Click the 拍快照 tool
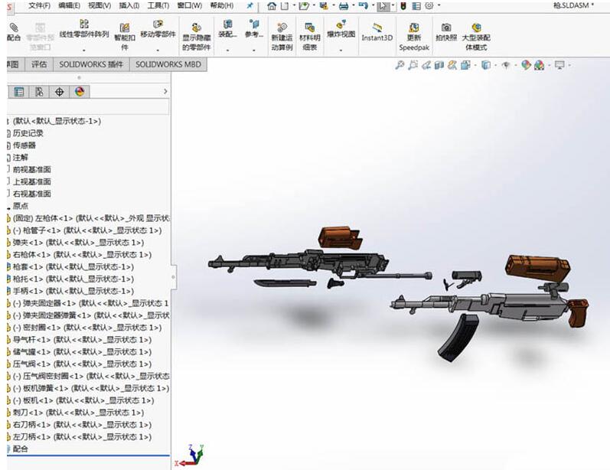Screen dimensions: 610x470 pos(446,32)
